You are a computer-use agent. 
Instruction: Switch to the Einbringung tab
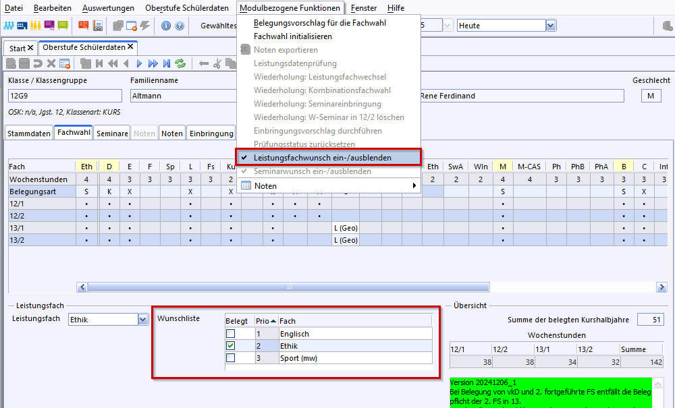tap(211, 134)
